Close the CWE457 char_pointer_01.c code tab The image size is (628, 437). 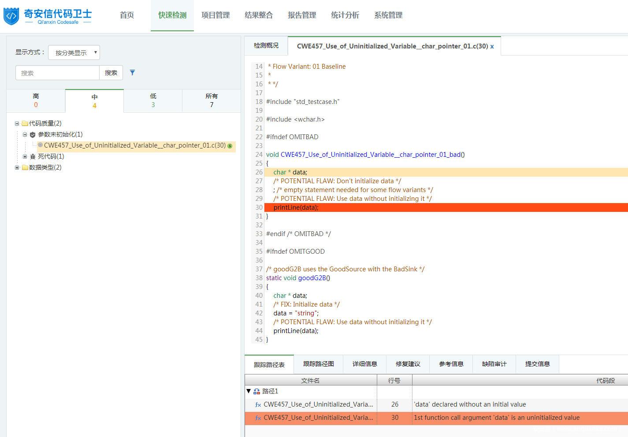492,47
